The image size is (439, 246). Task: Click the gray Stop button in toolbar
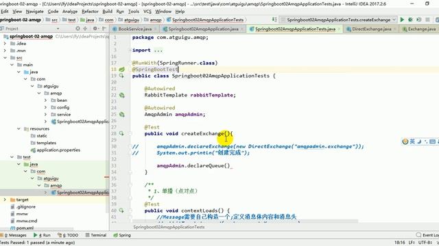(x=427, y=20)
